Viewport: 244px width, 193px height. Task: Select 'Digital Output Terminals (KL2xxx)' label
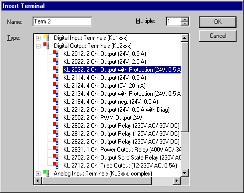click(93, 46)
